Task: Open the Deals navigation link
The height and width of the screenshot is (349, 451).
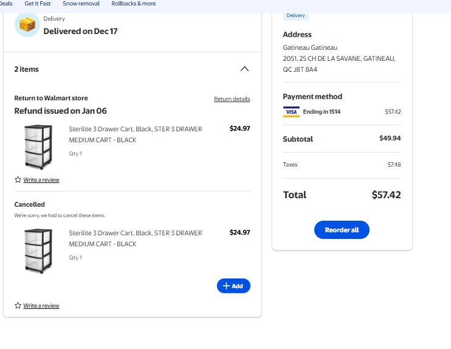Action: [5, 4]
